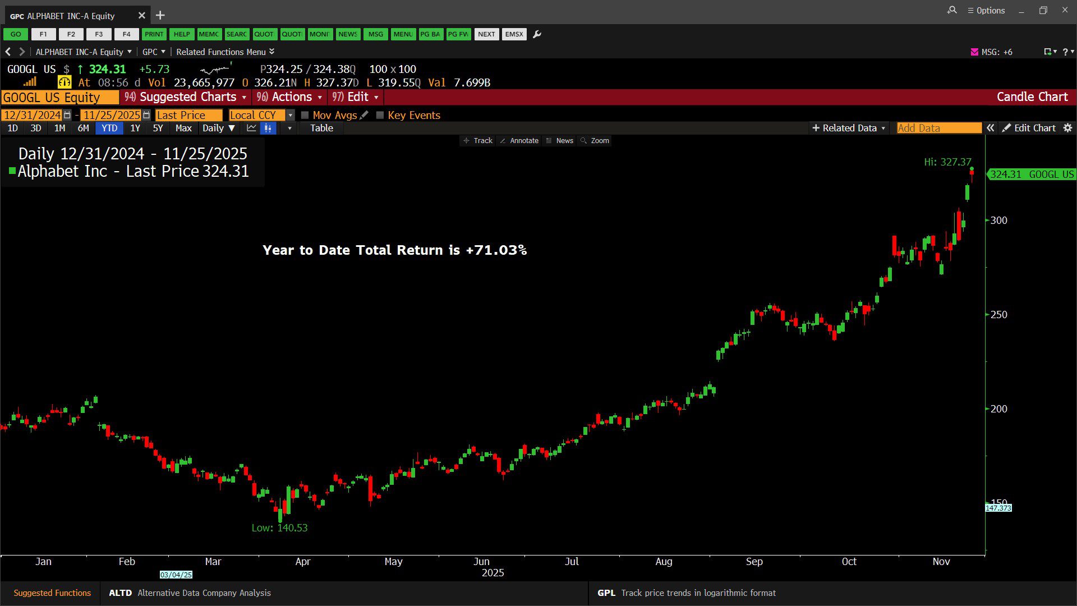Collapse panel with double left chevron
The height and width of the screenshot is (606, 1077).
coord(991,128)
